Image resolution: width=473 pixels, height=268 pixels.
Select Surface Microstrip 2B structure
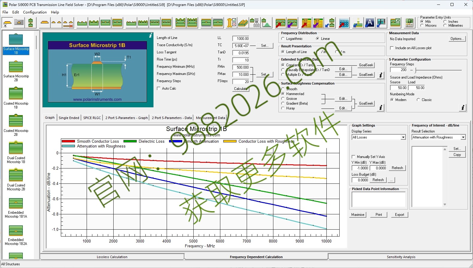pyautogui.click(x=16, y=71)
